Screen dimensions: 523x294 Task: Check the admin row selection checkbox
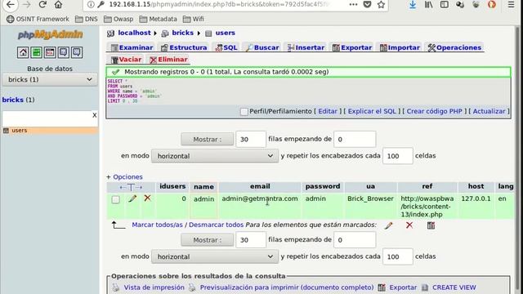(116, 199)
